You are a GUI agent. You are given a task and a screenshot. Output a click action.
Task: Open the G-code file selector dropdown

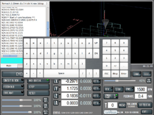24,4
